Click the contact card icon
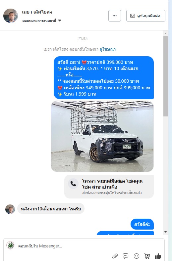The width and height of the screenshot is (172, 261). [133, 16]
